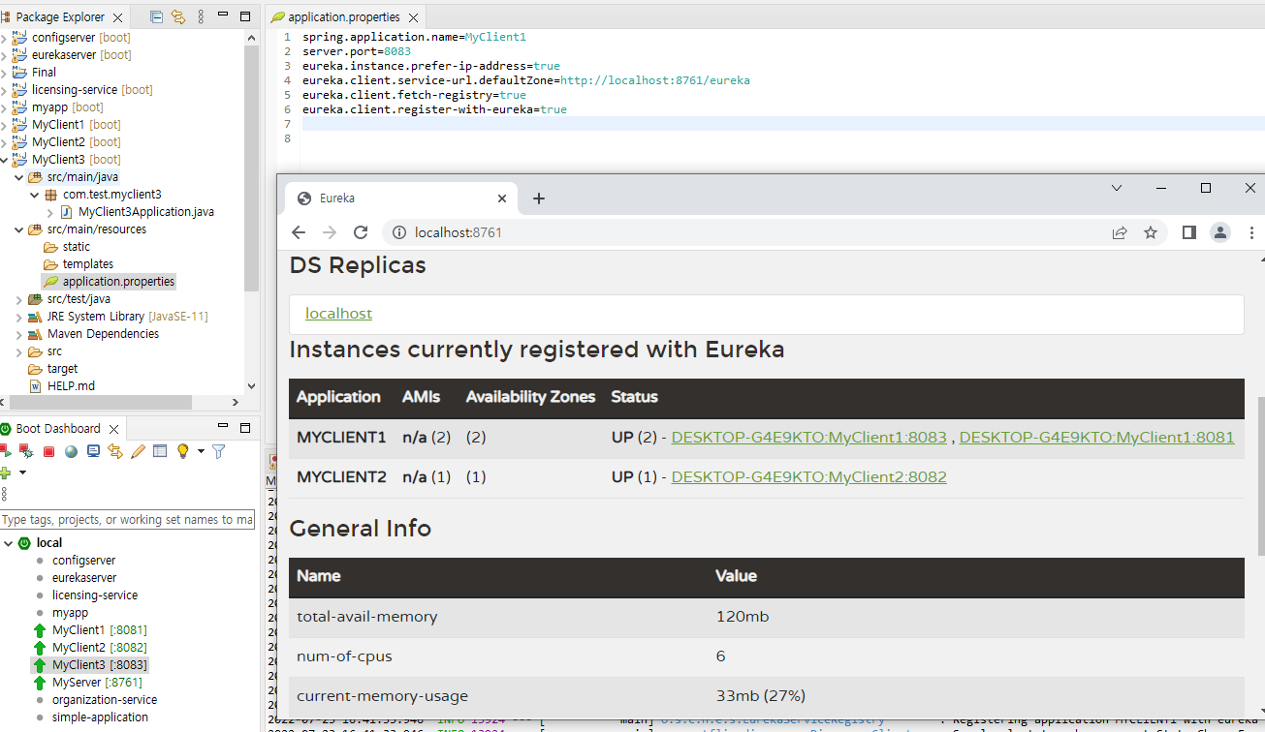Open tab search chevron in browser title bar
The image size is (1265, 732).
pyautogui.click(x=1117, y=188)
